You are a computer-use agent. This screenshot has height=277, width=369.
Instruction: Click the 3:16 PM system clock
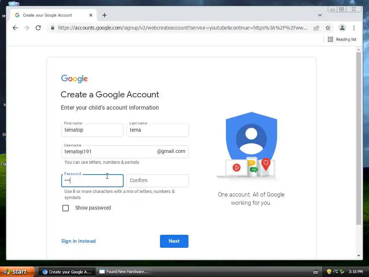tap(356, 272)
